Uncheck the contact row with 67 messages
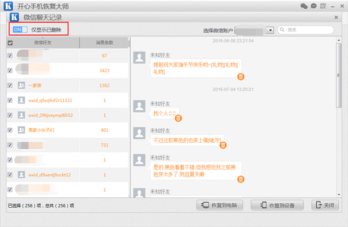The image size is (348, 227). point(10,56)
